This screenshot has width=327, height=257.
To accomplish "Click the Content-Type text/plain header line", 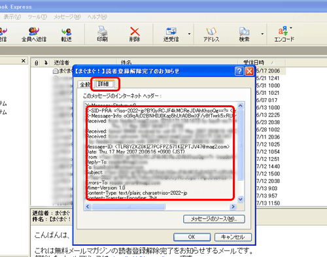I will tap(137, 193).
